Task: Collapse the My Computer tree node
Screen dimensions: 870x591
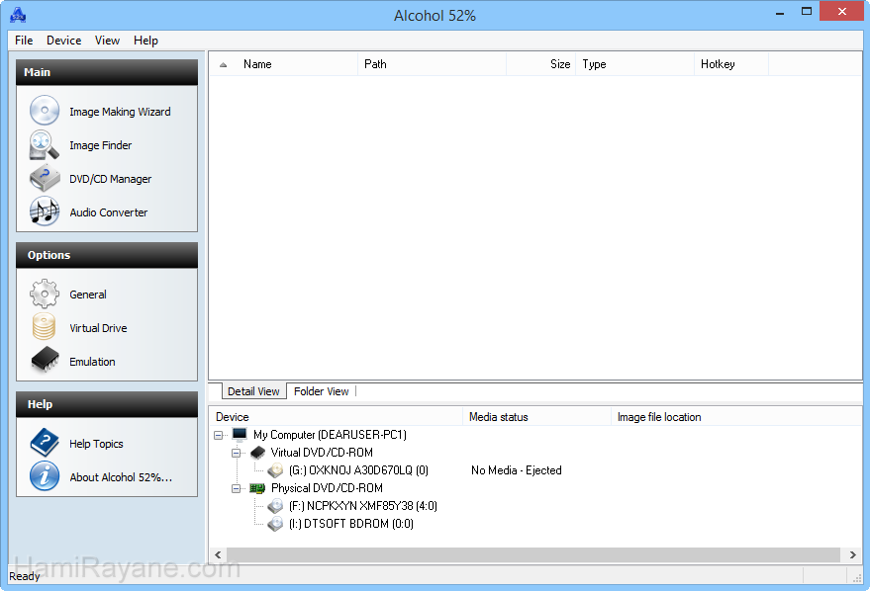Action: 219,435
